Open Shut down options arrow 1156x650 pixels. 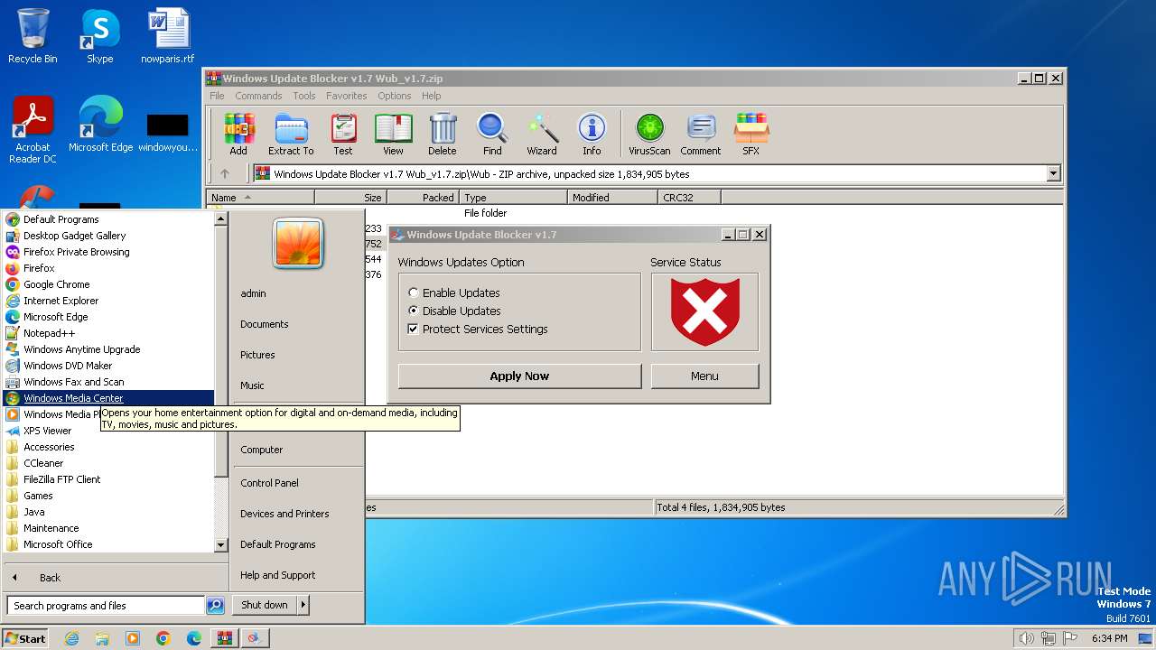pos(303,605)
